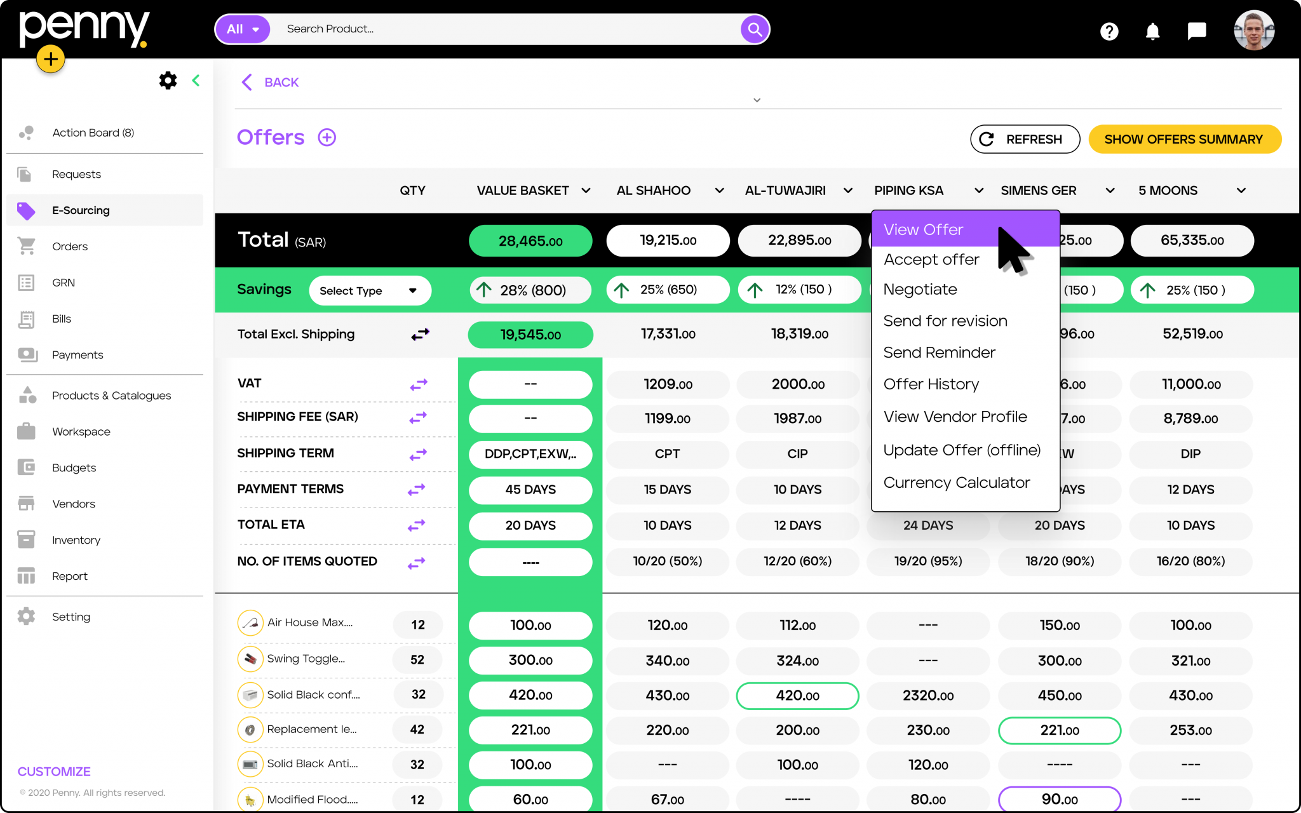Click the REFRESH button
1301x813 pixels.
[x=1025, y=139]
